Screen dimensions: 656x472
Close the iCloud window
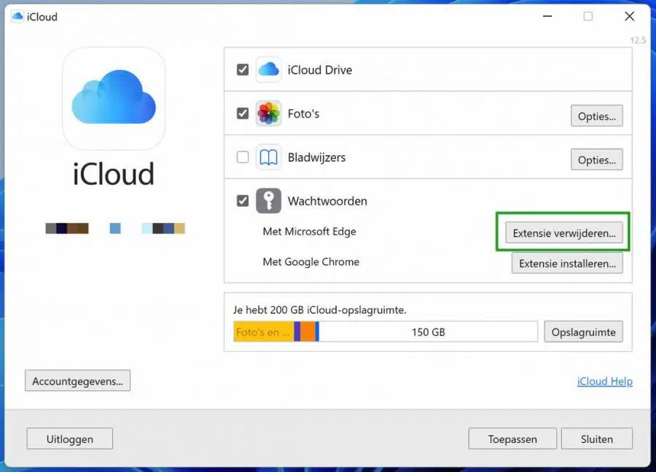pyautogui.click(x=629, y=16)
